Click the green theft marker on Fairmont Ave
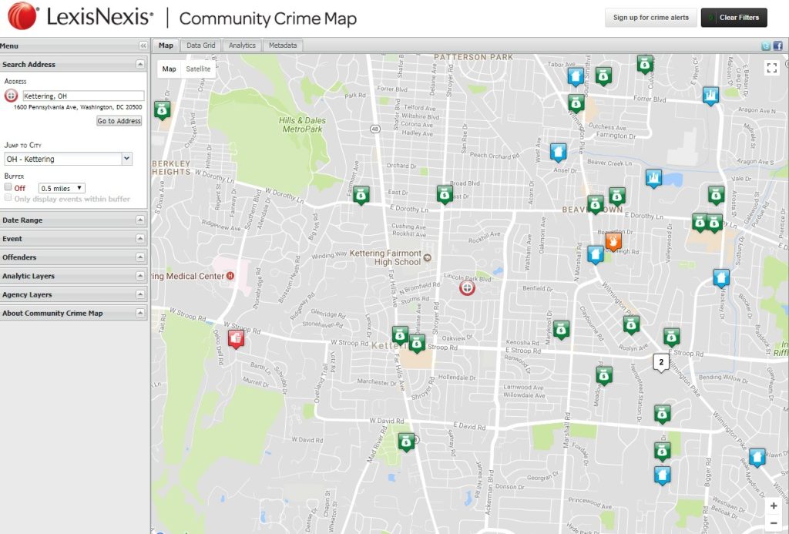The image size is (789, 534). pos(361,195)
